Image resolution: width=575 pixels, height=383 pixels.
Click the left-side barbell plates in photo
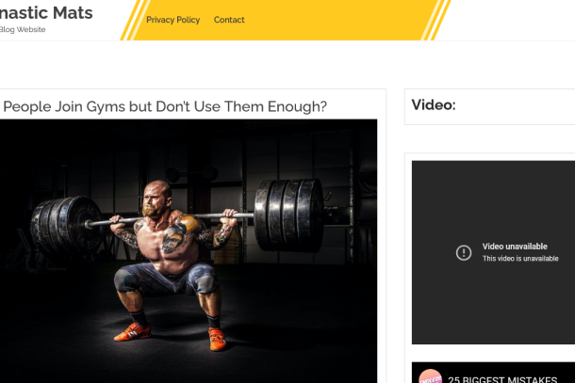coord(67,225)
